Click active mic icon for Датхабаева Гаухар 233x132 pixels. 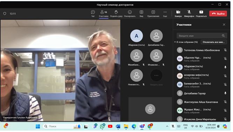point(225,93)
